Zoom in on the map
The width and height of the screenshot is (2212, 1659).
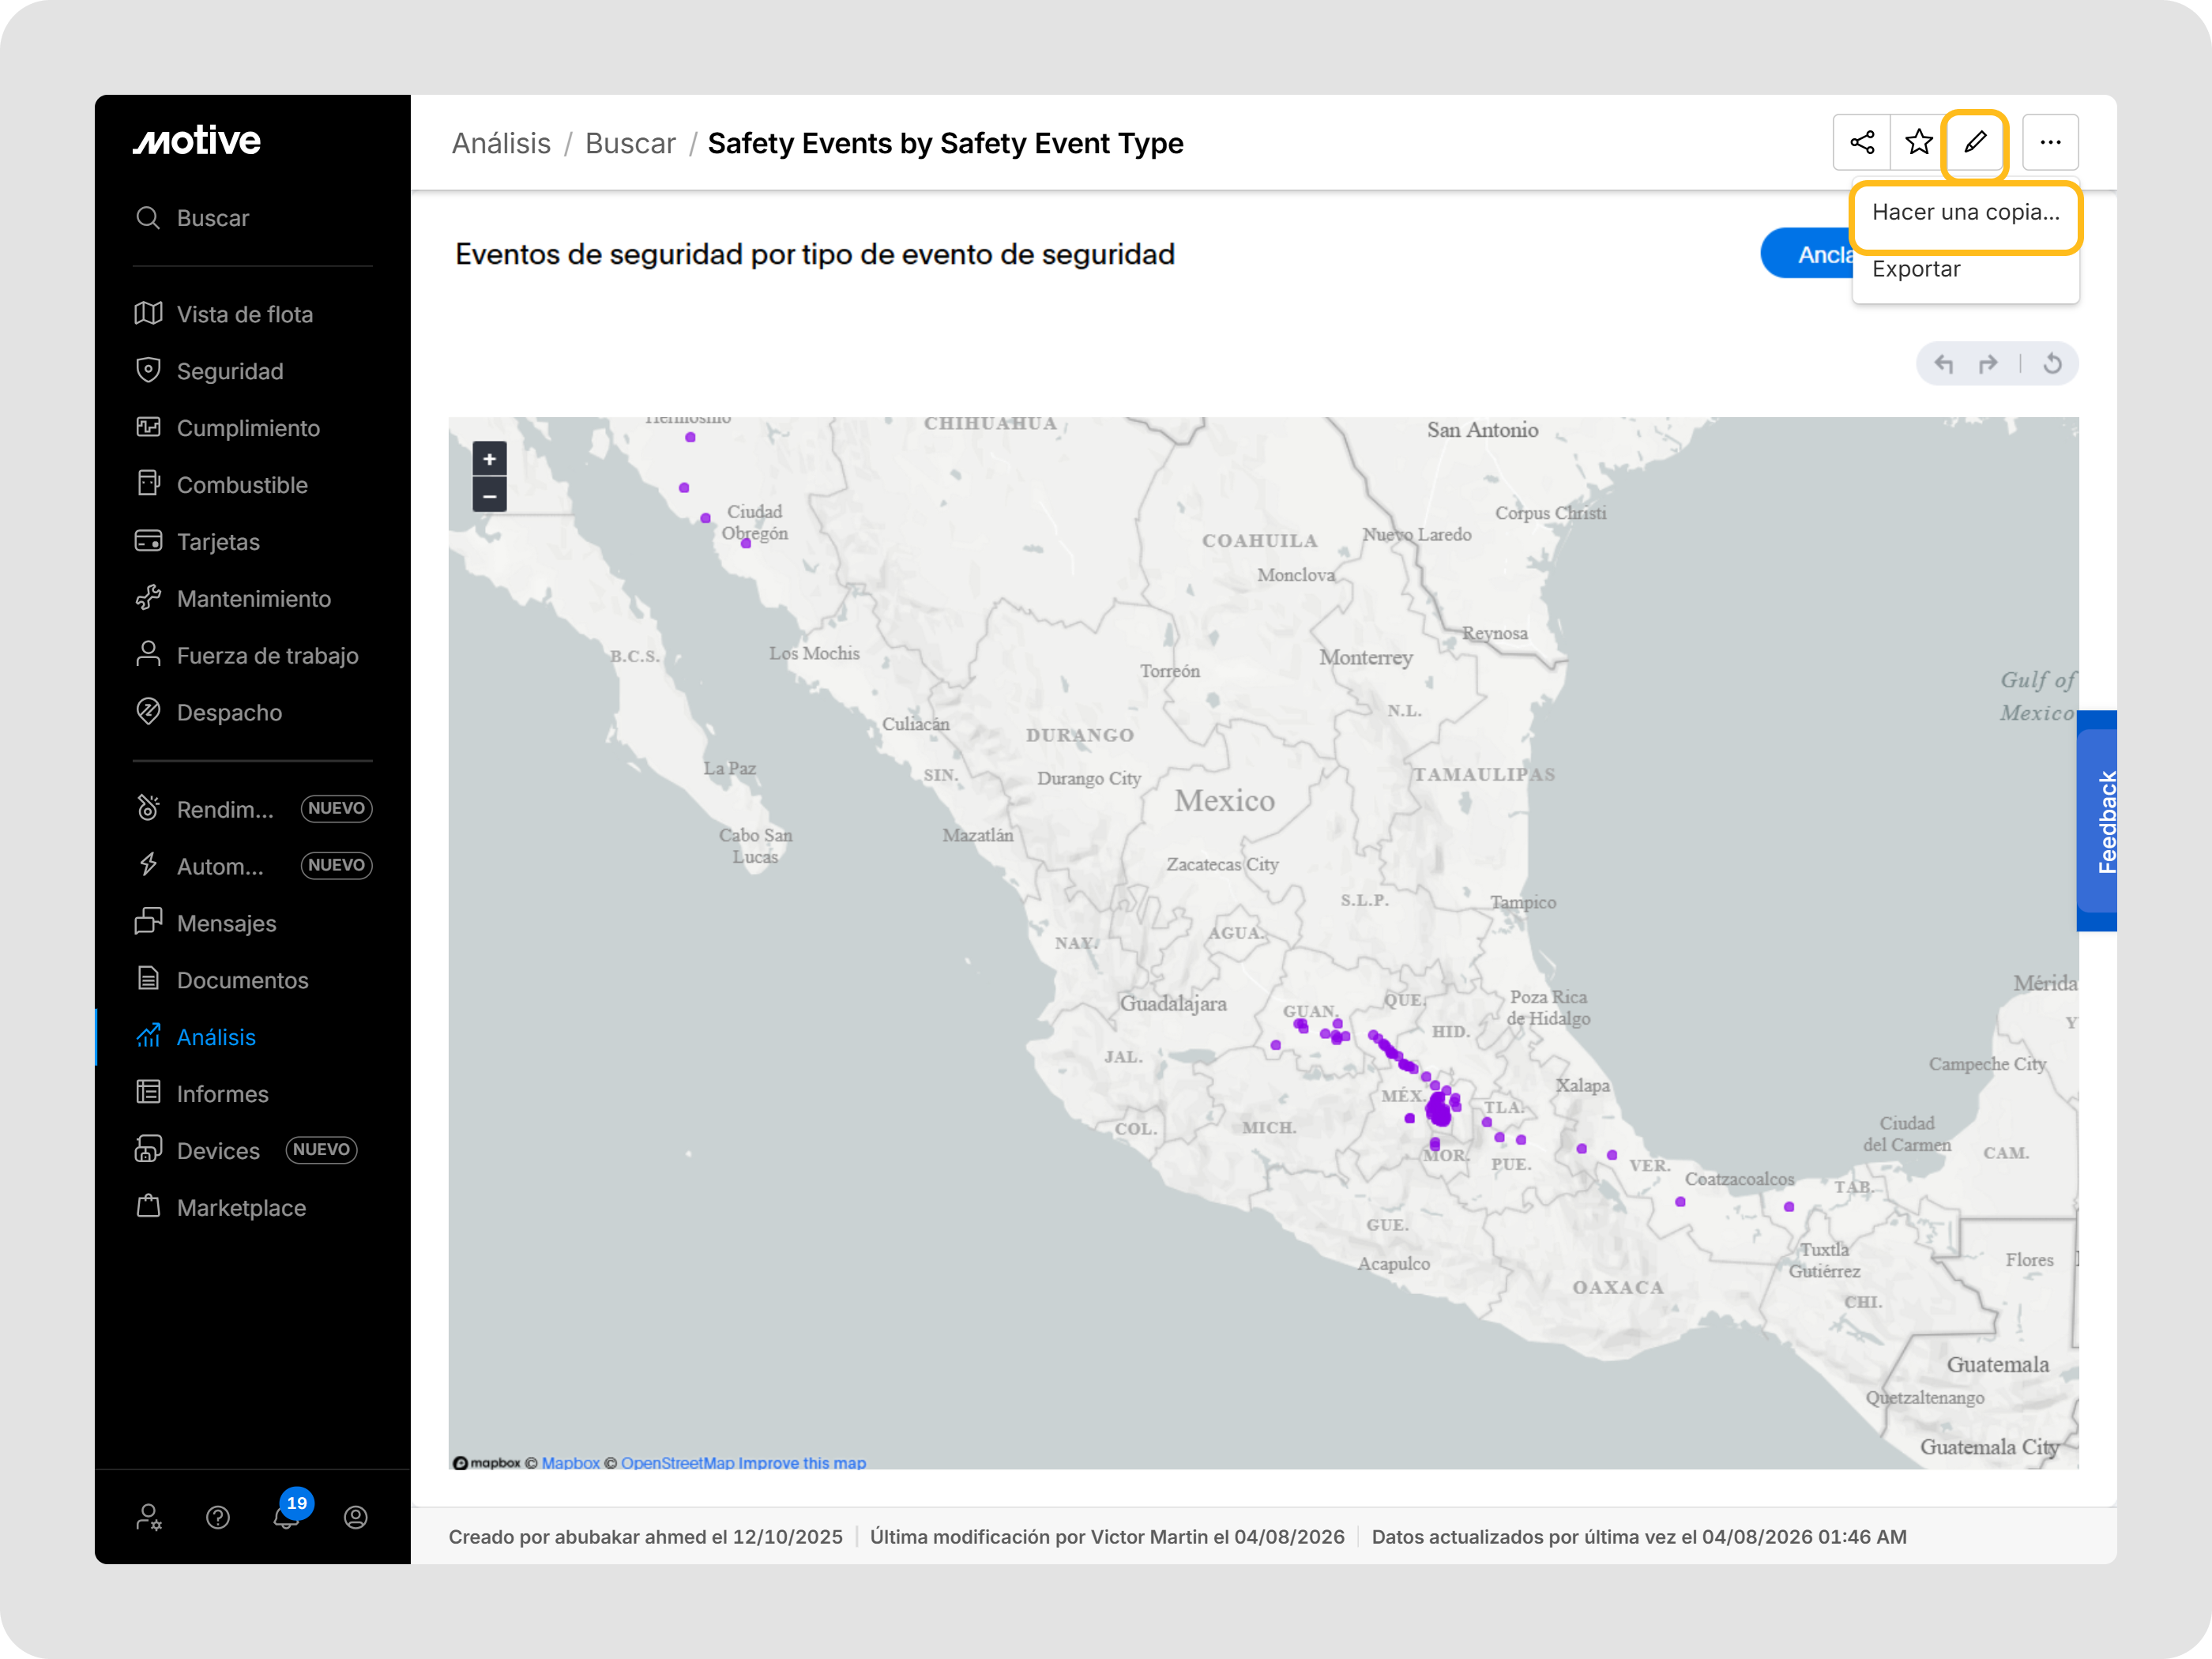tap(489, 459)
